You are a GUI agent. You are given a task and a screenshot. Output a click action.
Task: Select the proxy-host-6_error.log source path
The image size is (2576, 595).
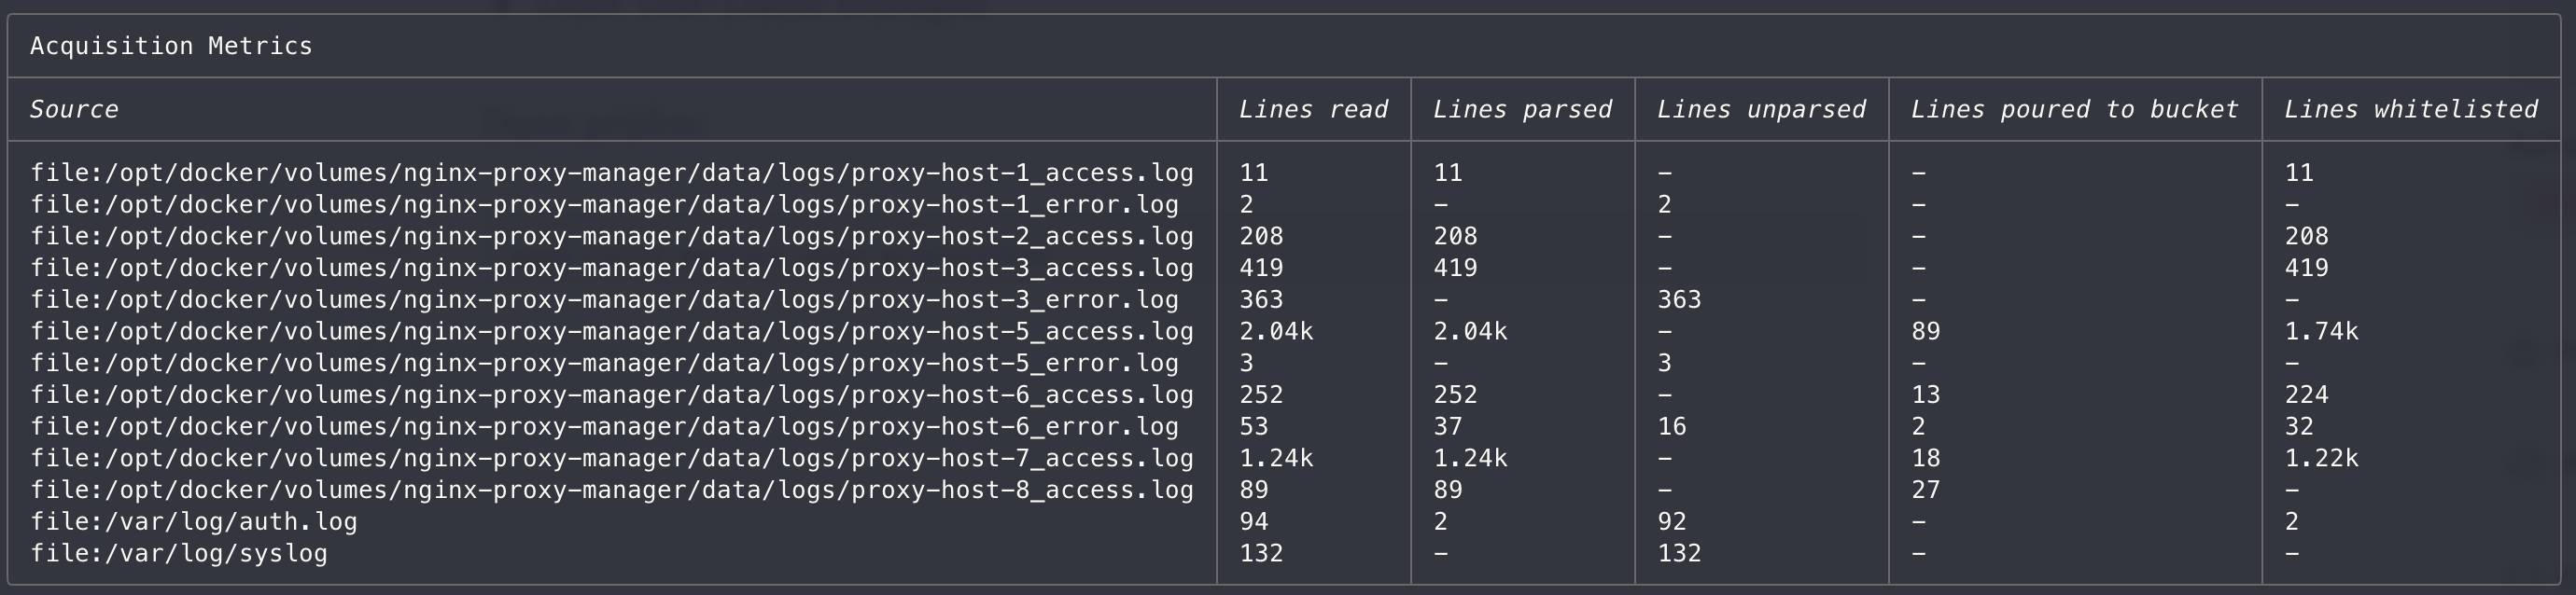[604, 427]
